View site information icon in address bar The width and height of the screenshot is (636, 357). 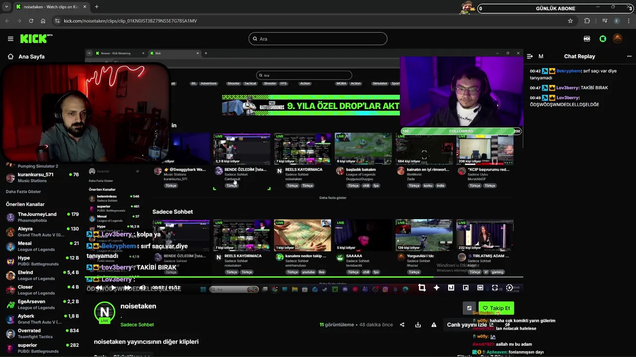(x=57, y=21)
